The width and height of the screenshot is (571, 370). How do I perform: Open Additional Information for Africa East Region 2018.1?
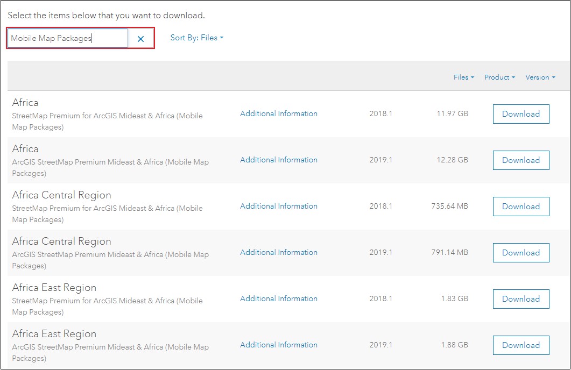pyautogui.click(x=279, y=298)
